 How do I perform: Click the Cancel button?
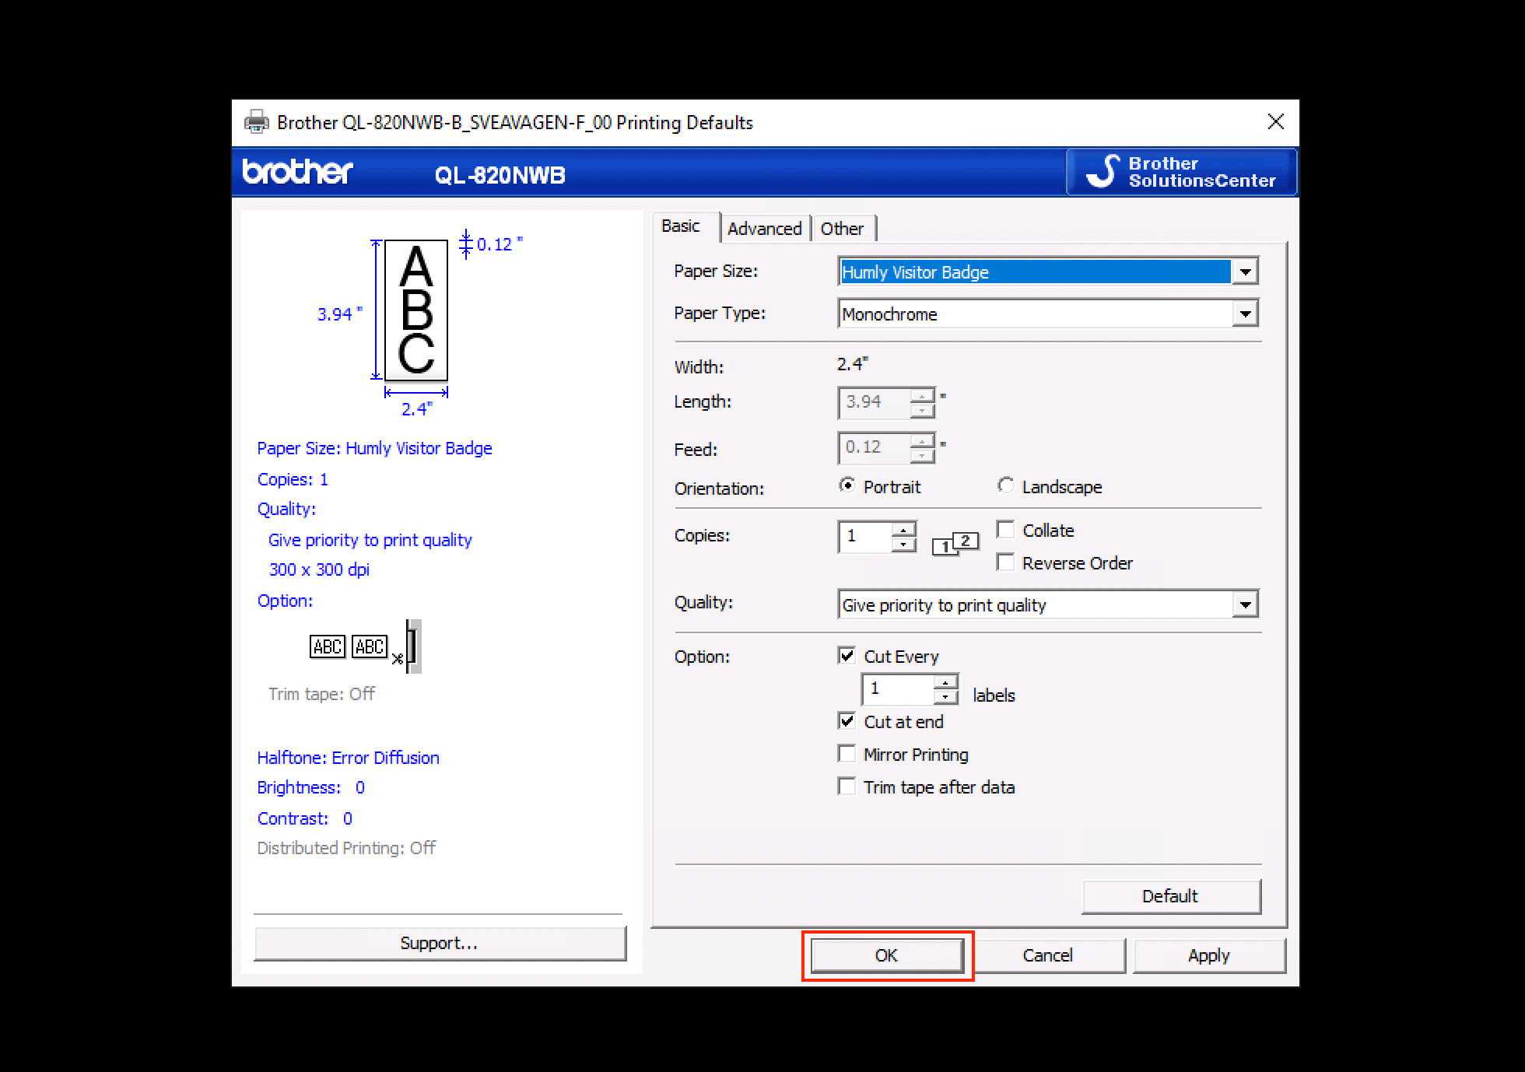(x=1047, y=955)
